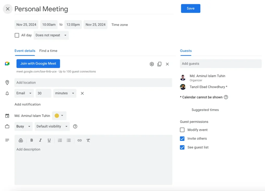The height and width of the screenshot is (191, 265).
Task: Switch to the Find a time tab
Action: pyautogui.click(x=48, y=51)
